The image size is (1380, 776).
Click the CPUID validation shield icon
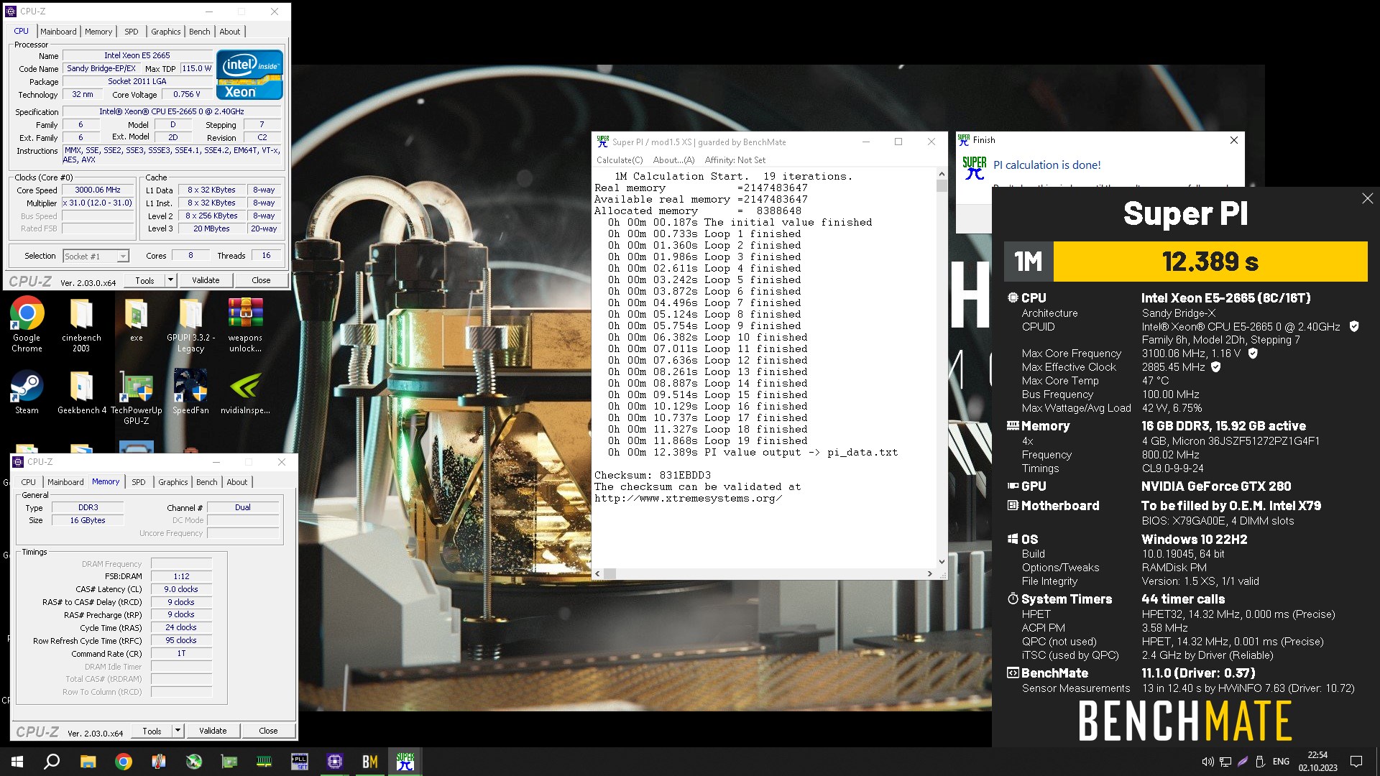(1354, 326)
